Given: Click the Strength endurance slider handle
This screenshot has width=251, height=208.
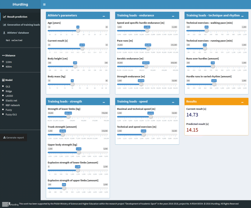Looking at the screenshot, I should 141,84.
